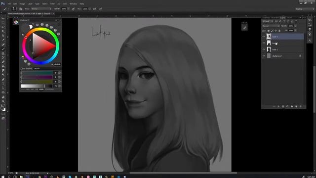Select the Eraser tool

pos(3,62)
